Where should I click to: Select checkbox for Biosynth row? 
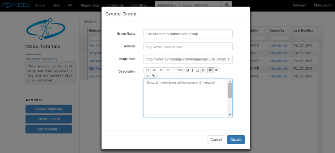tap(83, 53)
